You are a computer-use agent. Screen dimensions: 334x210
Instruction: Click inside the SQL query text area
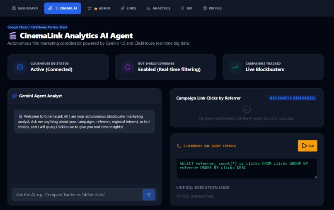tap(247, 169)
